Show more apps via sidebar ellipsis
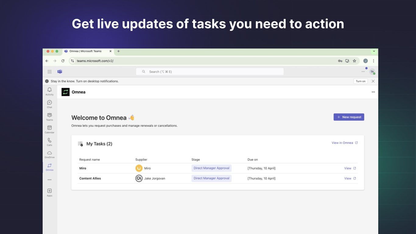Viewport: 416px width, 234px height. point(50,180)
